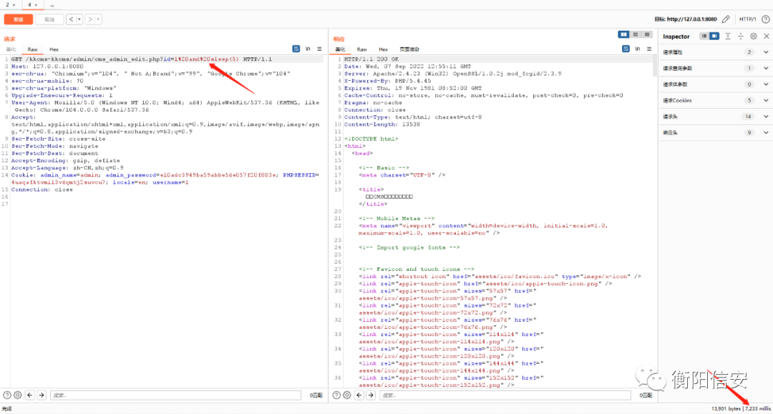
Task: Open the history dropdown beside the < arrow
Action: point(79,19)
